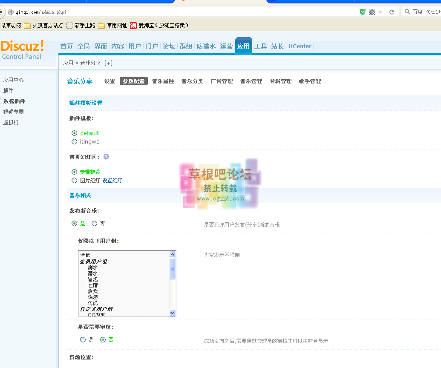Click the help bubble beside 首页幻灯区
The image size is (441, 368).
tap(106, 157)
